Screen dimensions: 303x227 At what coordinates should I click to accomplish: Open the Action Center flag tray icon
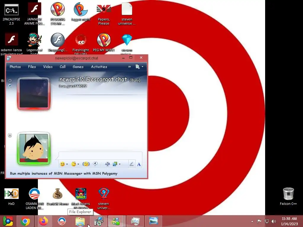(x=259, y=221)
